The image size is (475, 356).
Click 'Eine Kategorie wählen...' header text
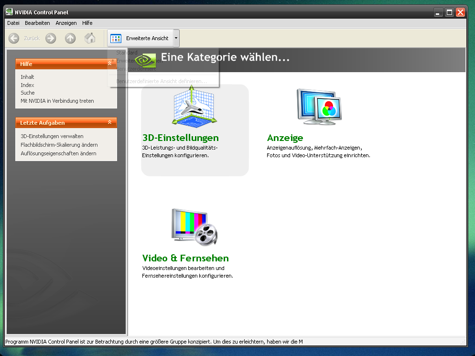pos(225,57)
